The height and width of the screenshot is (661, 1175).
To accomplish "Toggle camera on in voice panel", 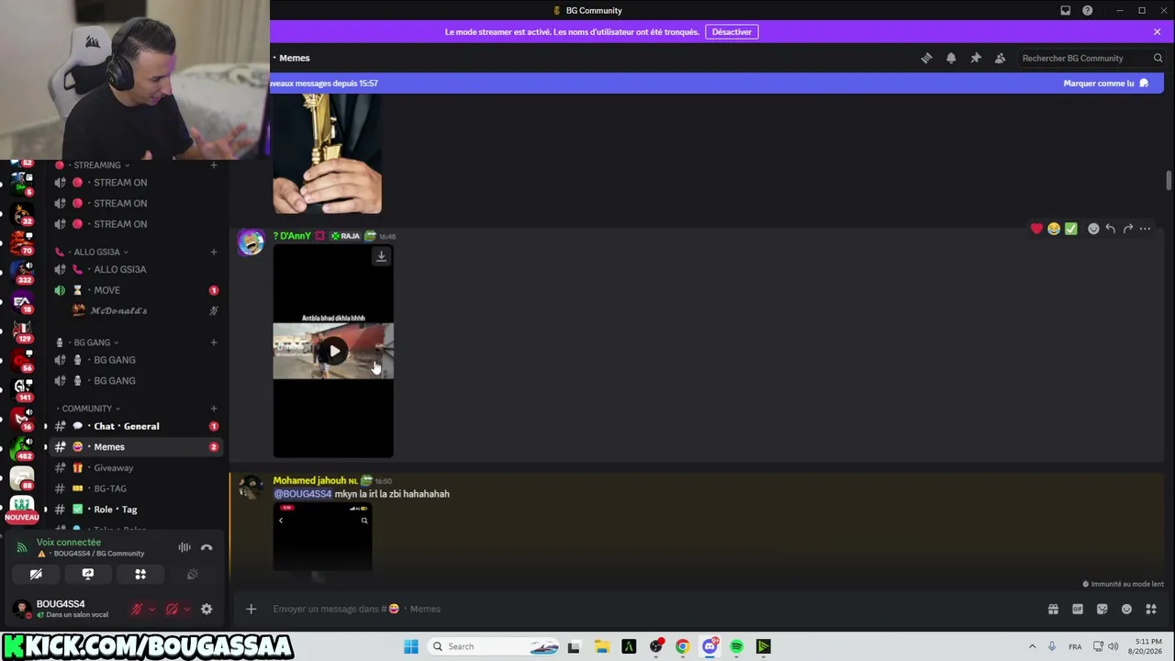I will [x=36, y=574].
